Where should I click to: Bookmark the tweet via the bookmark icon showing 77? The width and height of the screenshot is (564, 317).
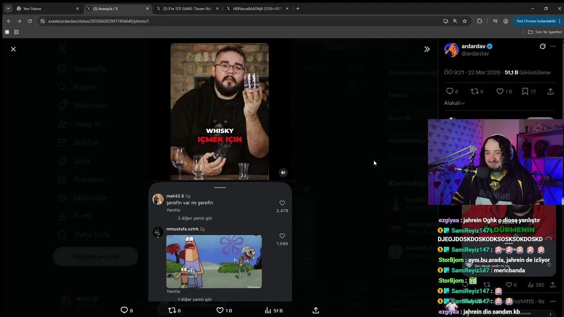pyautogui.click(x=525, y=91)
